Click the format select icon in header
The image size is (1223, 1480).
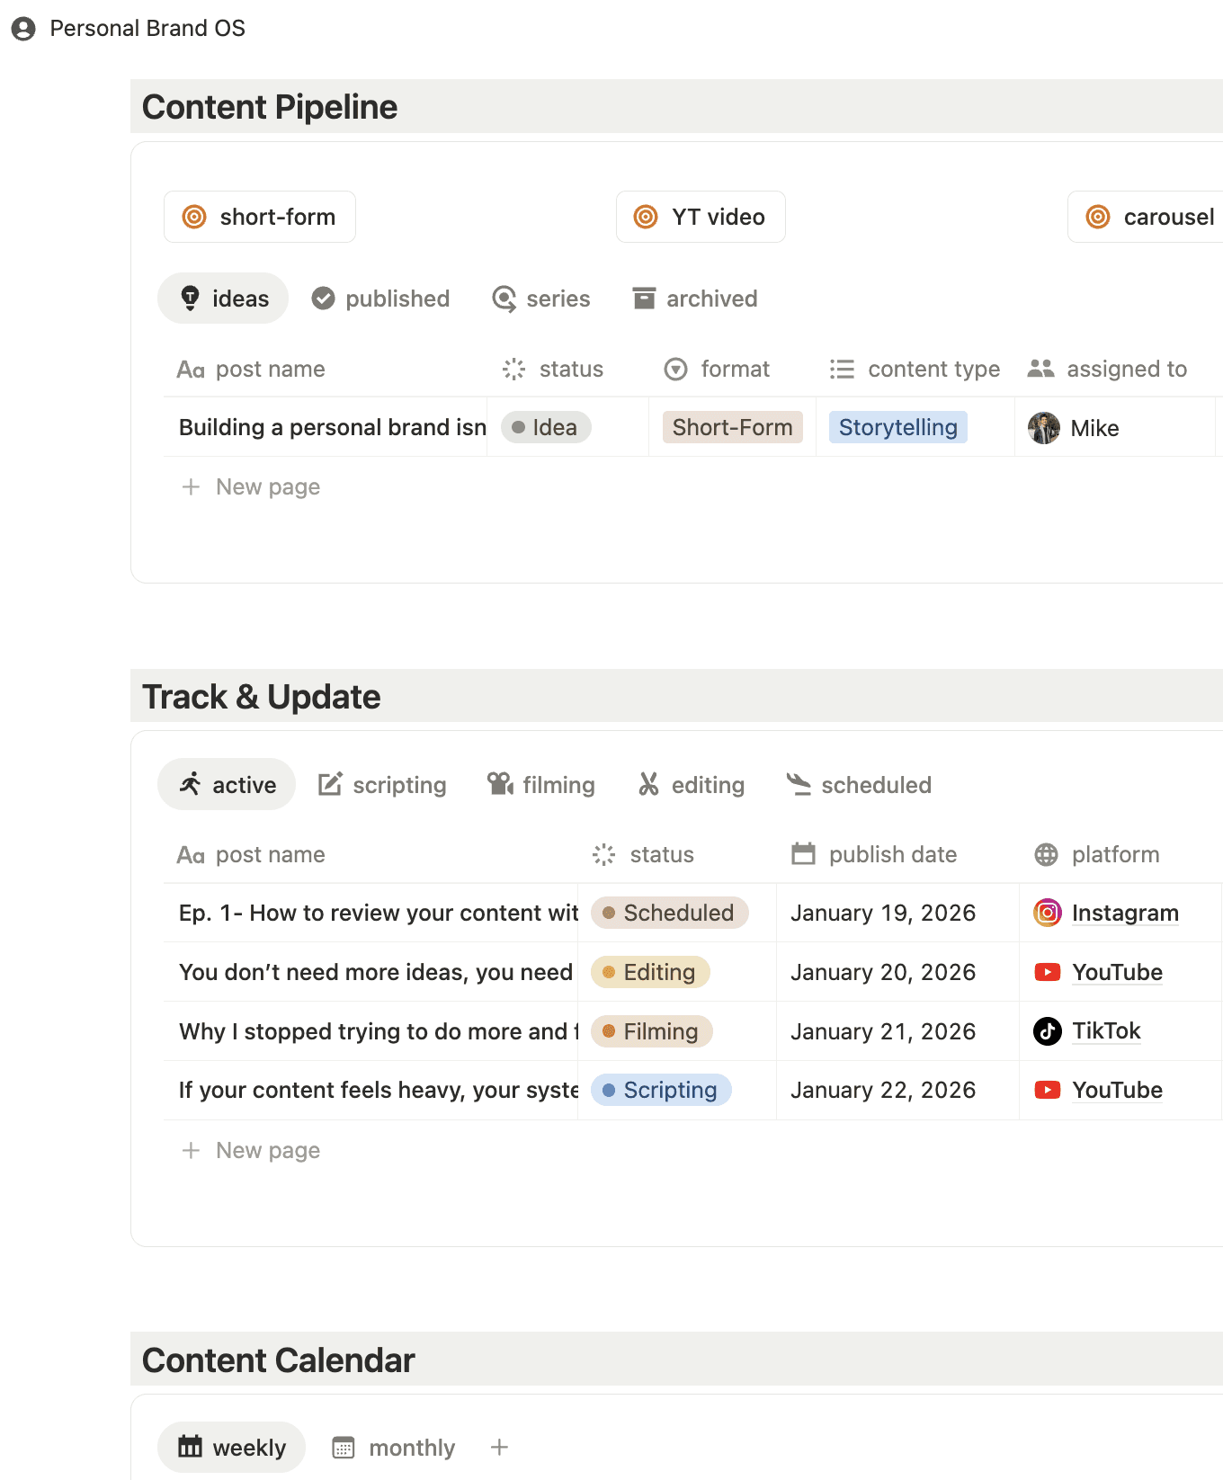[675, 369]
